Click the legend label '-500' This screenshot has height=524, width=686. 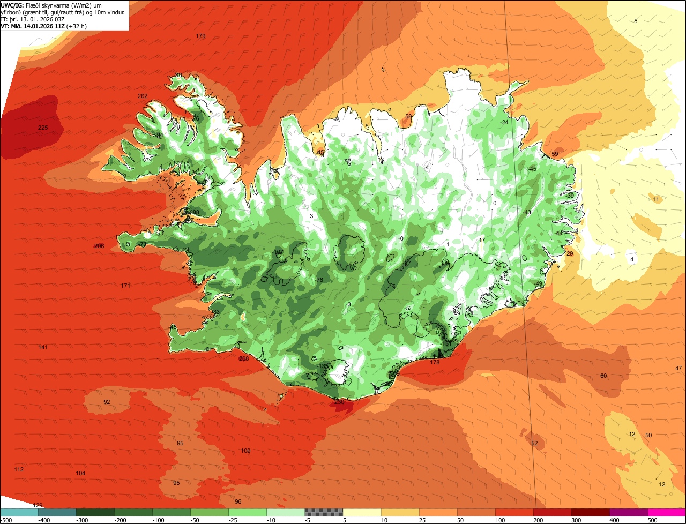point(6,520)
